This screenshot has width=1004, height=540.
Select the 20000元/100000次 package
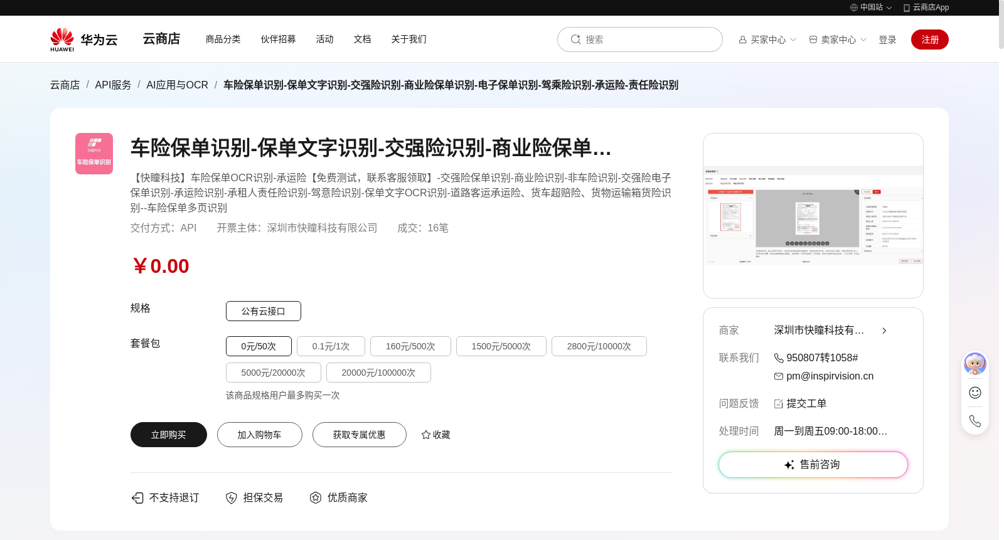click(x=378, y=373)
